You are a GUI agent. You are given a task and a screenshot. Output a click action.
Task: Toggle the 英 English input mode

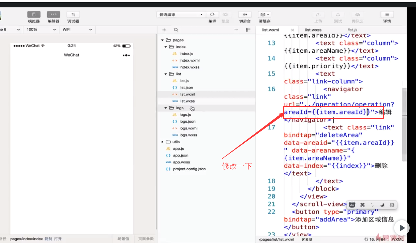tap(362, 205)
